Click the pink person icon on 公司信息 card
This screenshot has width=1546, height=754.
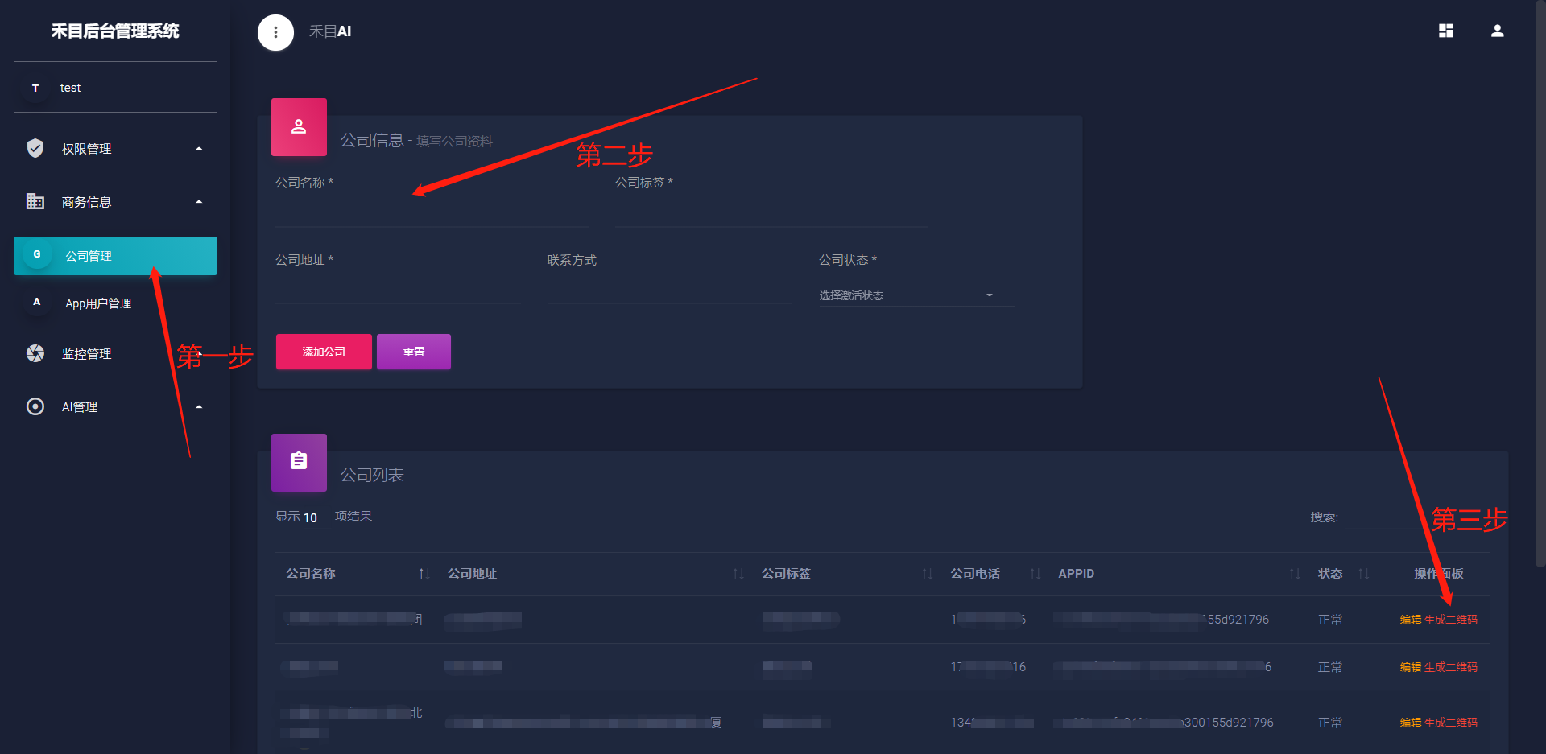(299, 126)
